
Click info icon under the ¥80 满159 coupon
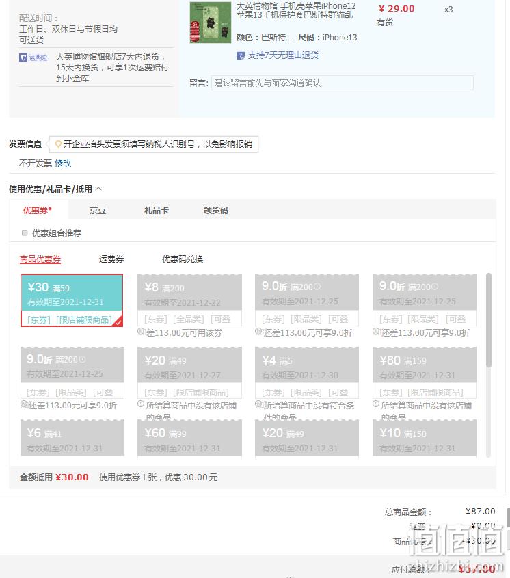point(376,404)
